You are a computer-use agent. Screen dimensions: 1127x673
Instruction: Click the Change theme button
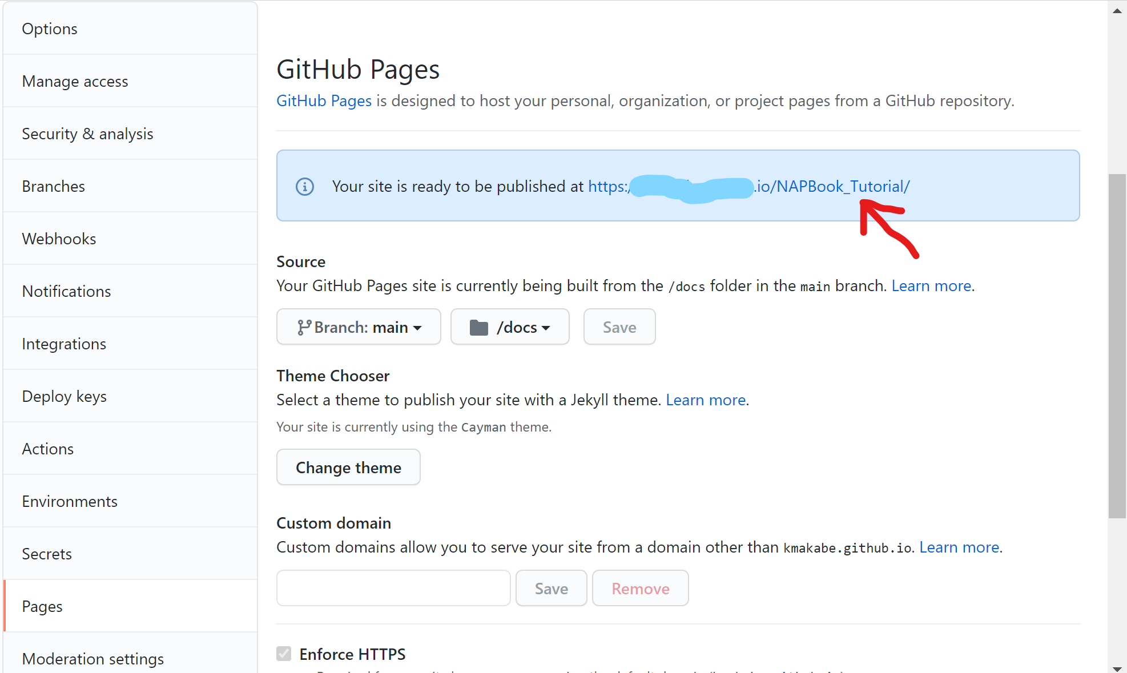coord(348,467)
